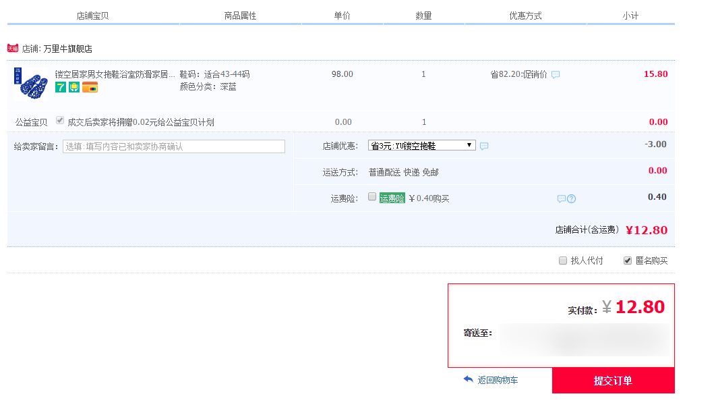Viewport: 716px width, 413px height.
Task: Click the blue return arrow icon
Action: pos(468,380)
